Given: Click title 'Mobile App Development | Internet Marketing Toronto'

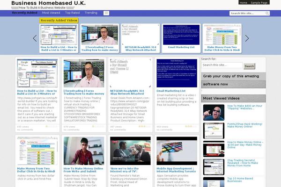Looking at the screenshot, I should (x=176, y=170).
